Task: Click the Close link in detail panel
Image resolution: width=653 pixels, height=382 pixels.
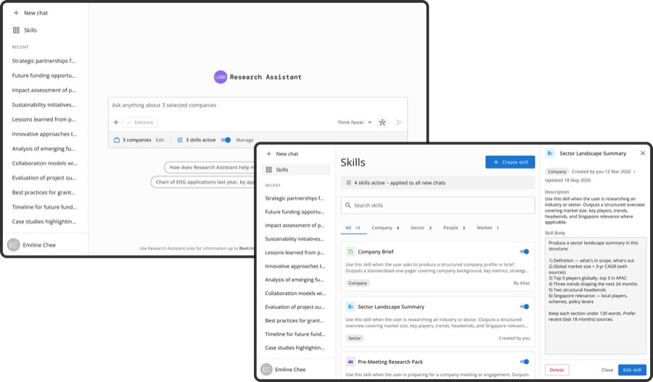Action: 607,370
